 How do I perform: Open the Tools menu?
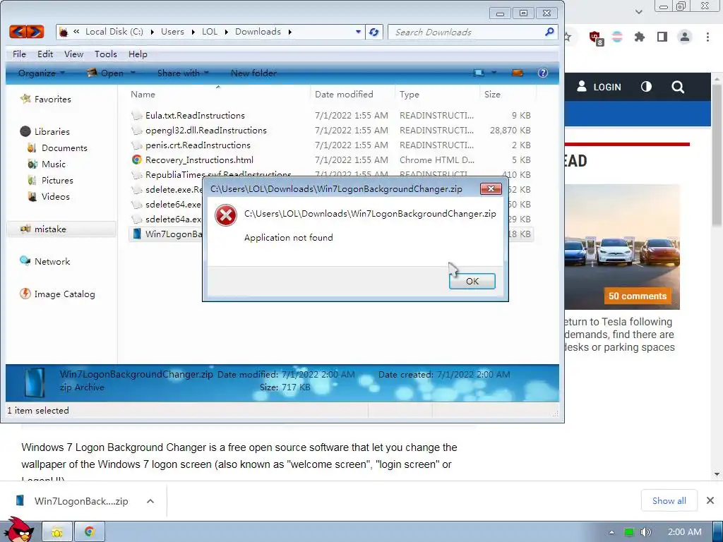106,54
